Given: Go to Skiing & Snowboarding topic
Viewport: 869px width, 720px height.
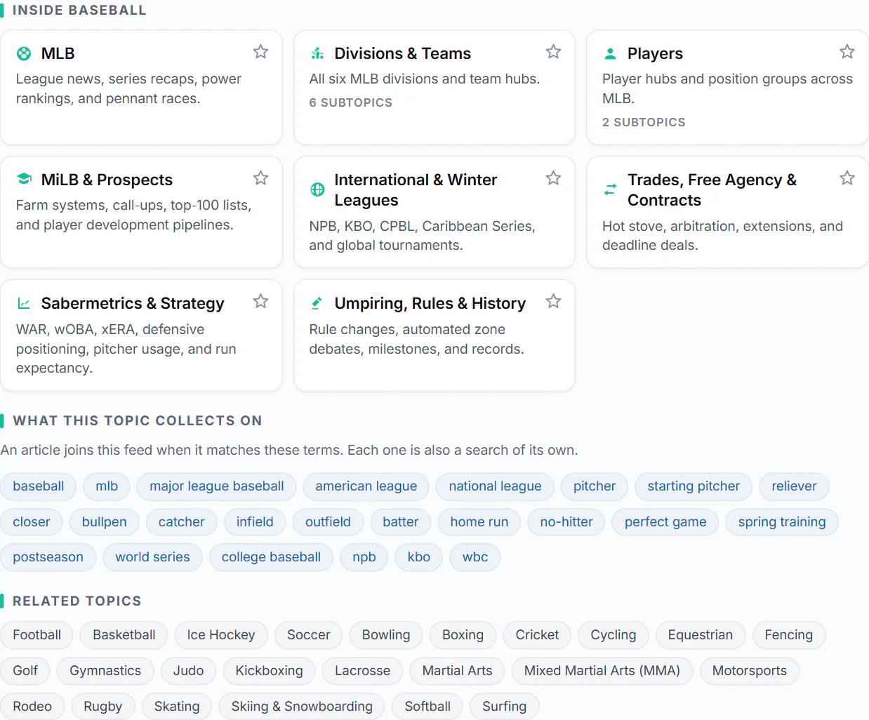Looking at the screenshot, I should [x=302, y=707].
